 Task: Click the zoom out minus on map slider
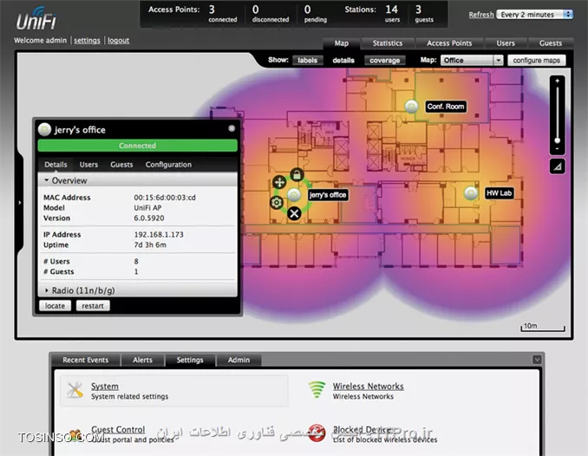(558, 149)
